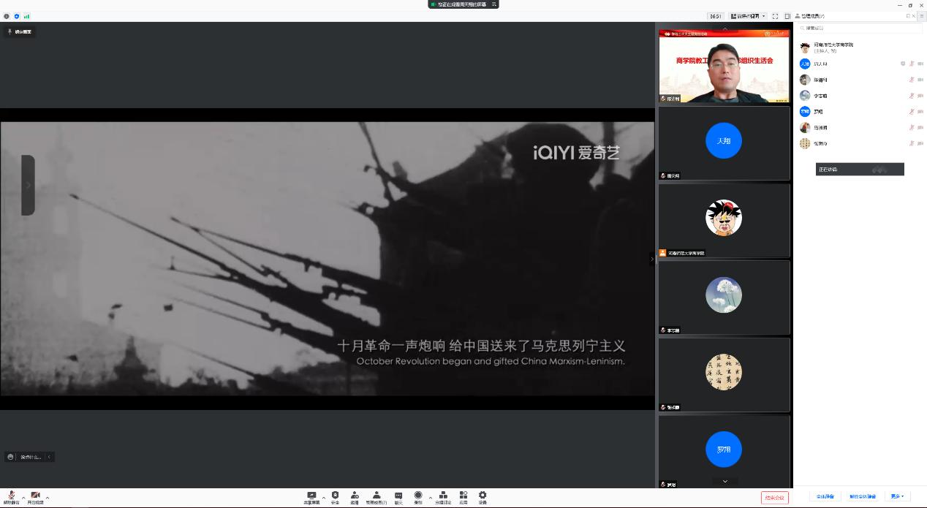Viewport: 927px width, 508px height.
Task: Open the Security shield icon
Action: (335, 496)
